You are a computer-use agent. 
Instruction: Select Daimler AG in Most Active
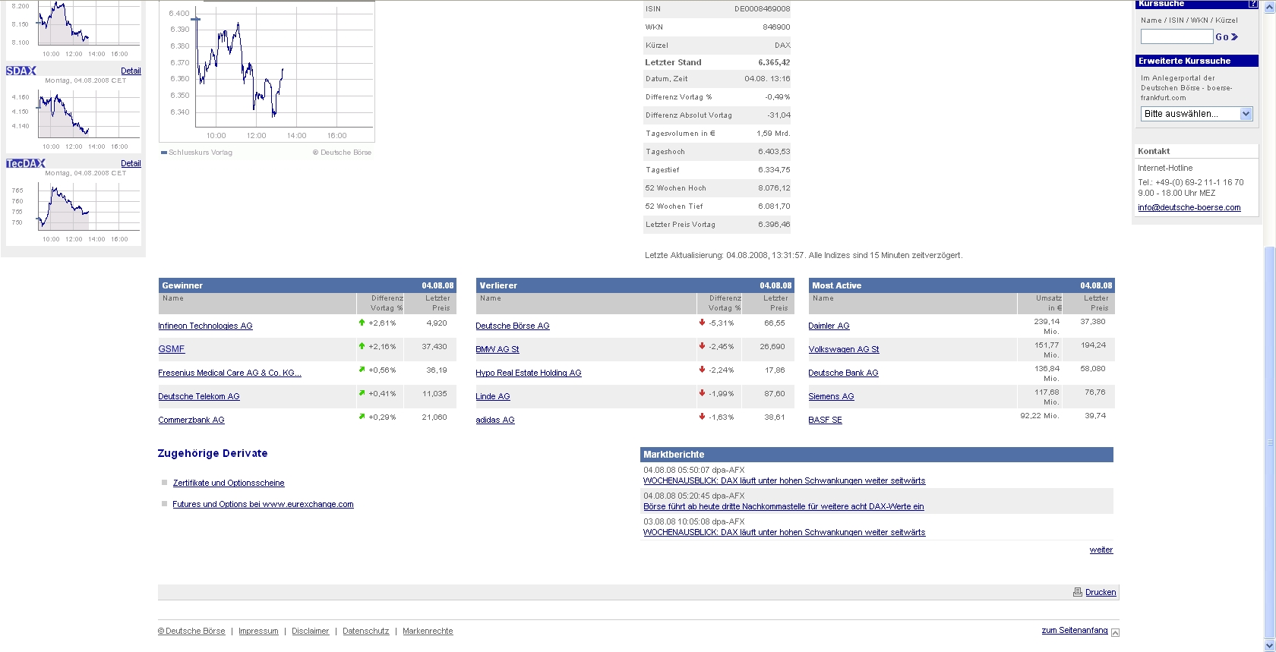[829, 326]
